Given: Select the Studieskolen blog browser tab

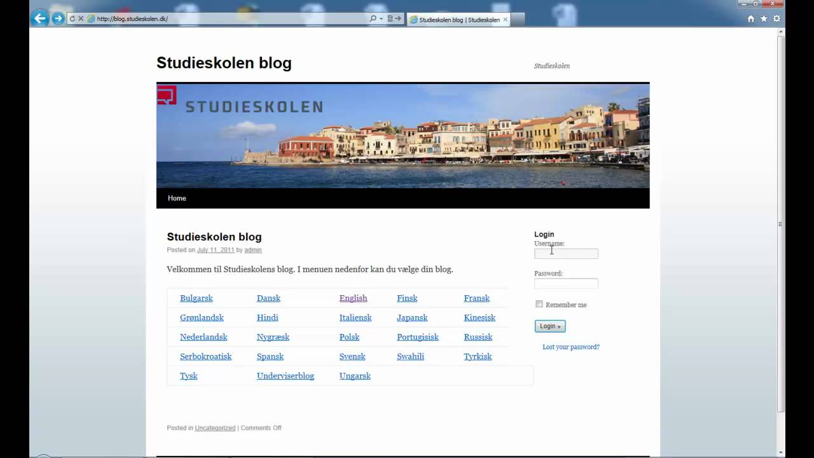Looking at the screenshot, I should coord(458,20).
